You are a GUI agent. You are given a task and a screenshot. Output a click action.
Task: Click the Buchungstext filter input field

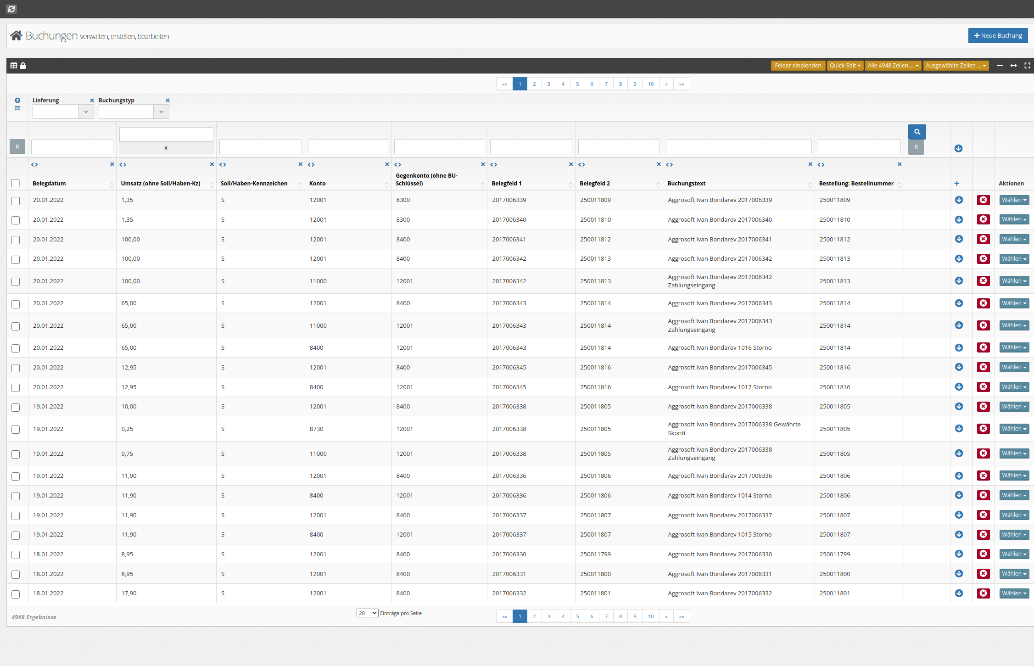click(x=738, y=147)
